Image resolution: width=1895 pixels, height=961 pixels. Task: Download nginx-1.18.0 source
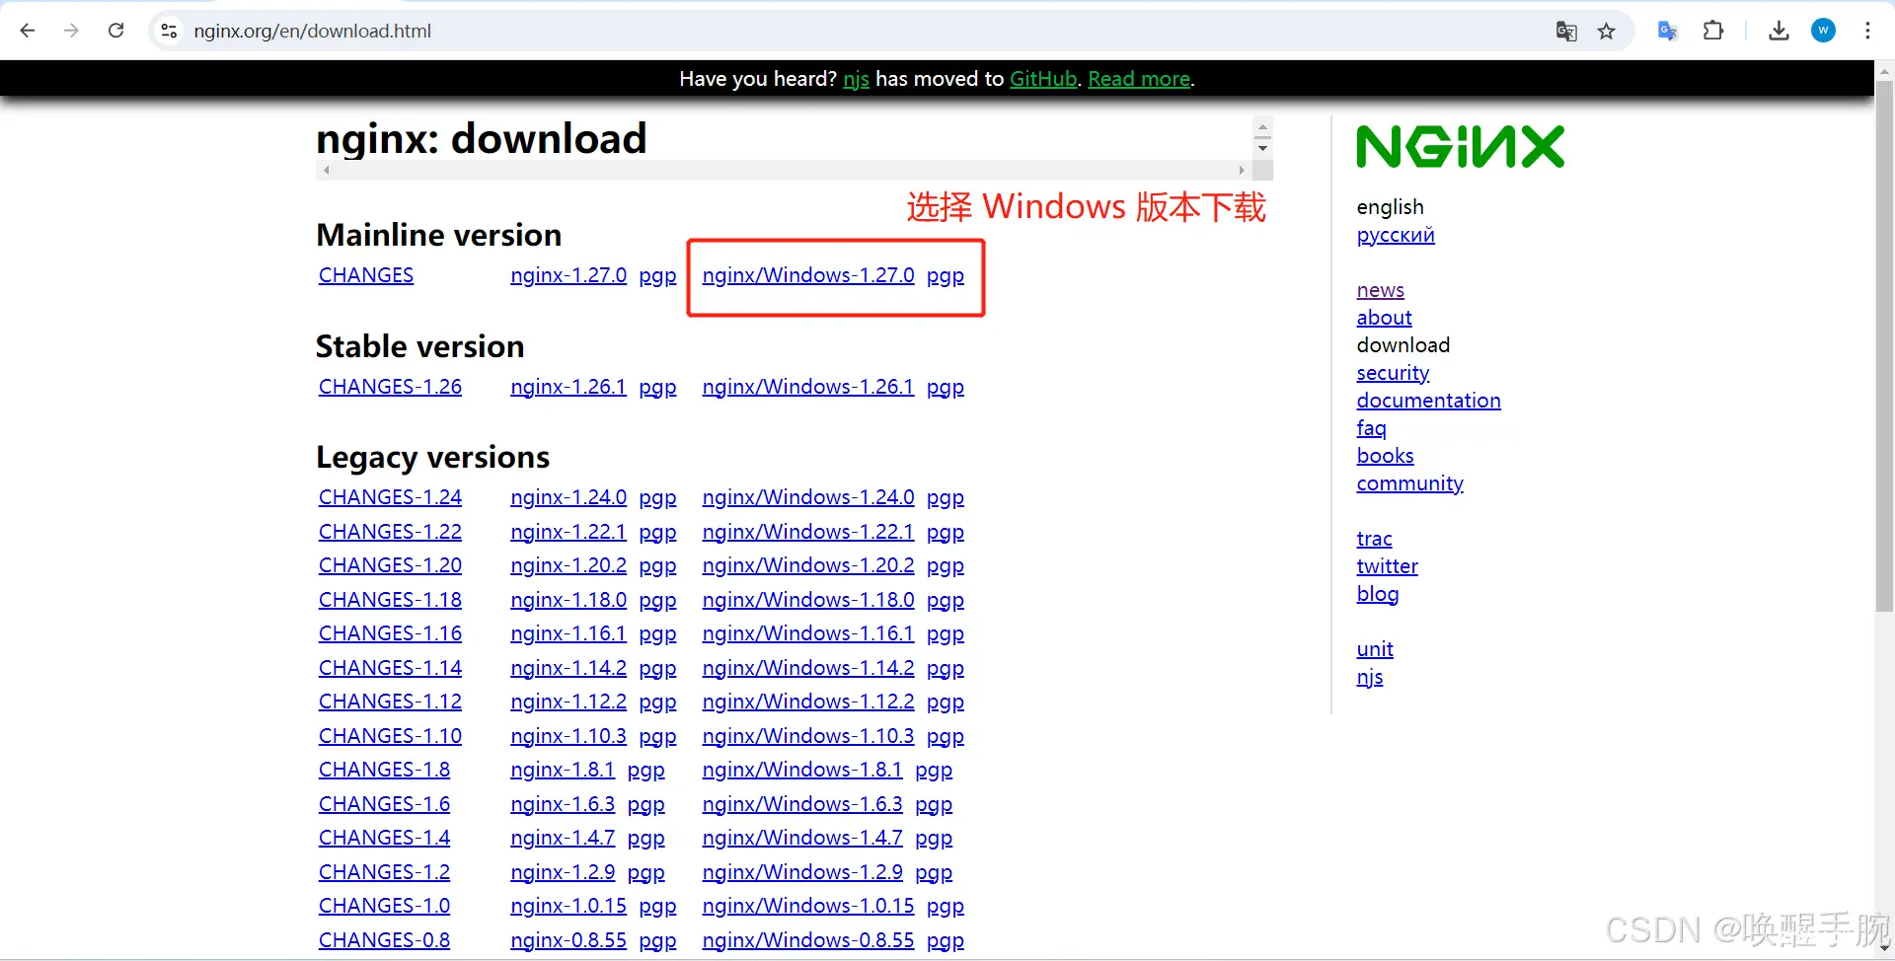568,600
